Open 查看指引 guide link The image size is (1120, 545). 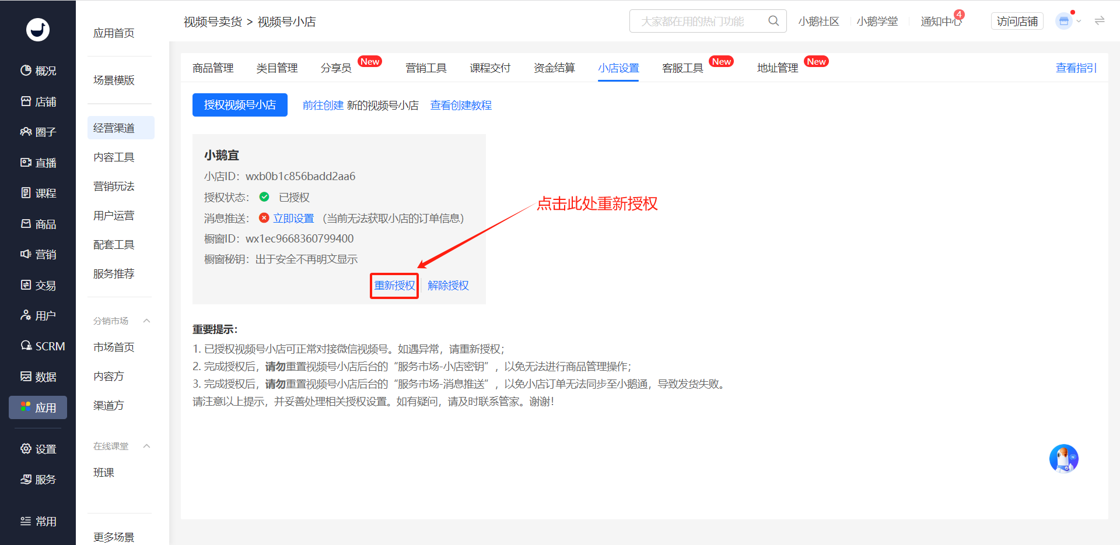click(1076, 68)
